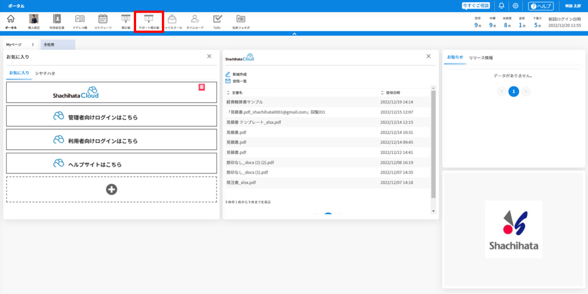This screenshot has width=588, height=294.
Task: Open 見積書.pdf received 2022/12/12 14:41
Action: point(328,152)
